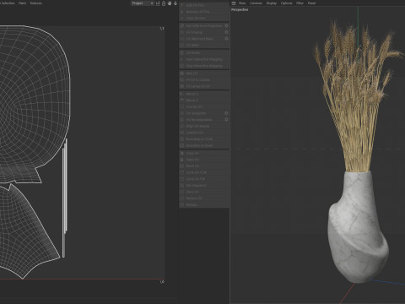Open the Display menu
Image resolution: width=405 pixels, height=304 pixels.
coord(272,3)
